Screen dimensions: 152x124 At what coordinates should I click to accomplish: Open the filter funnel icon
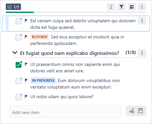click(121, 7)
